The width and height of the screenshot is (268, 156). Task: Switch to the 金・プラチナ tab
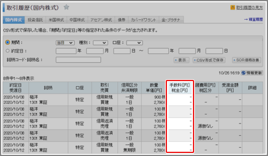[171, 20]
